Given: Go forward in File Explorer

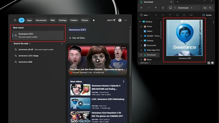Looking at the screenshot, I should click(149, 8).
